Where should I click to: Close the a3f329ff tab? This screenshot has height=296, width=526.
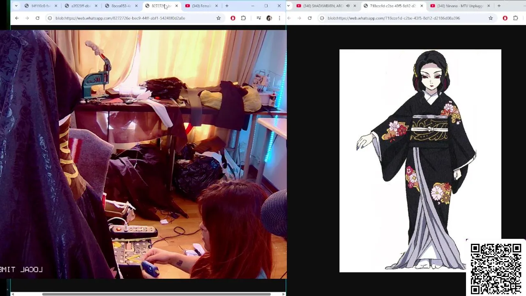[96, 6]
